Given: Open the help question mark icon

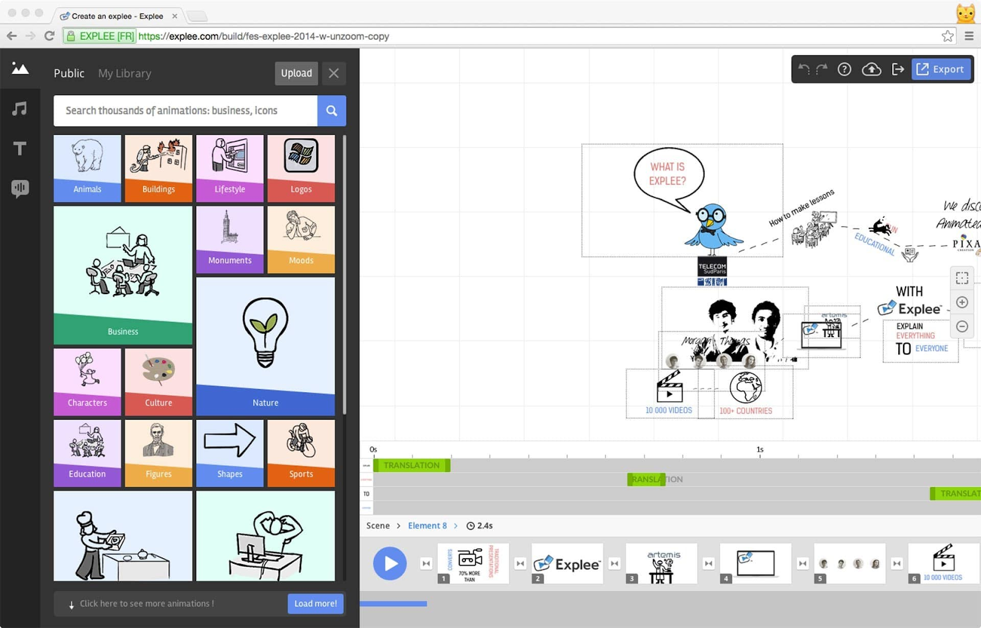Looking at the screenshot, I should point(844,69).
